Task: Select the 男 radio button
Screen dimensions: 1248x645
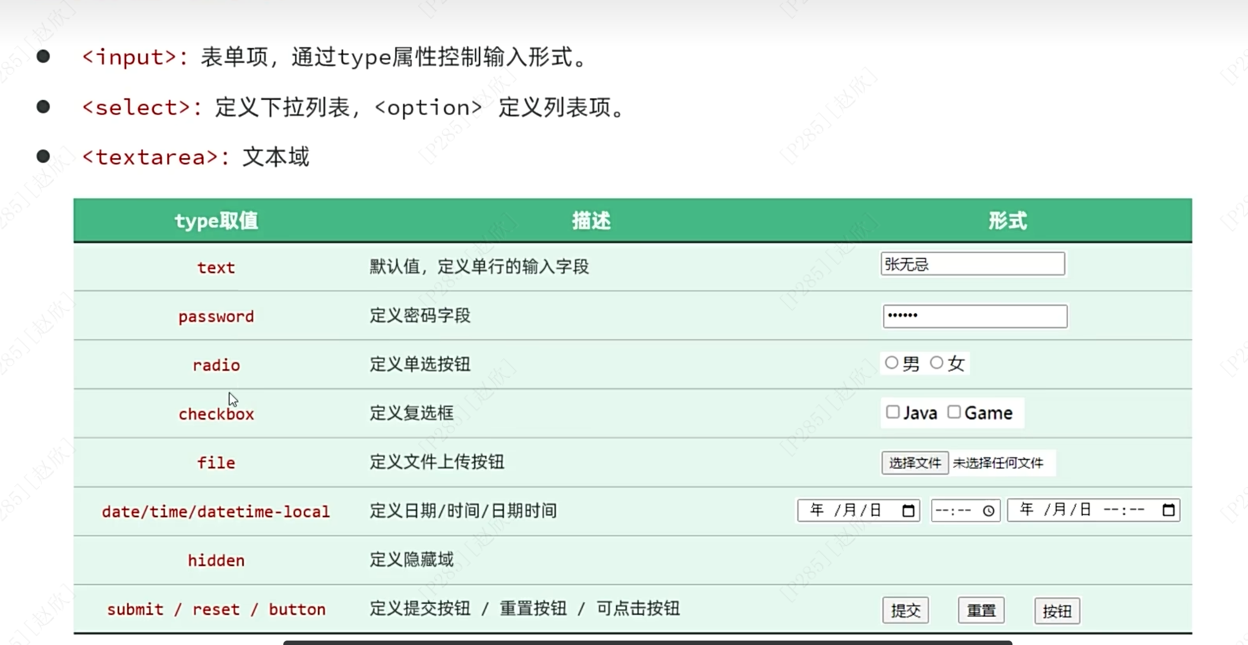Action: coord(891,363)
